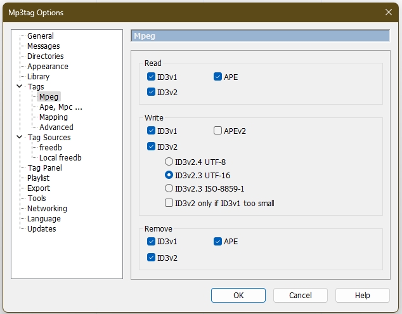Open Library options page
The image size is (402, 314).
[39, 77]
